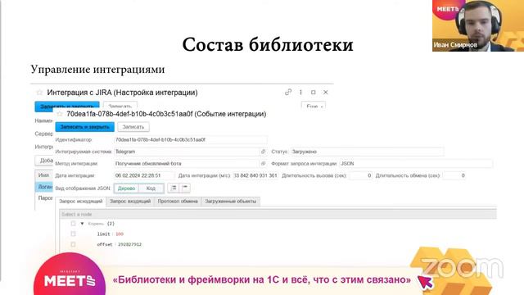Click link icon in JIRA window header
This screenshot has height=295, width=524.
[288, 92]
